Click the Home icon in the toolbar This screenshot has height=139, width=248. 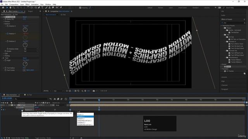(3, 8)
